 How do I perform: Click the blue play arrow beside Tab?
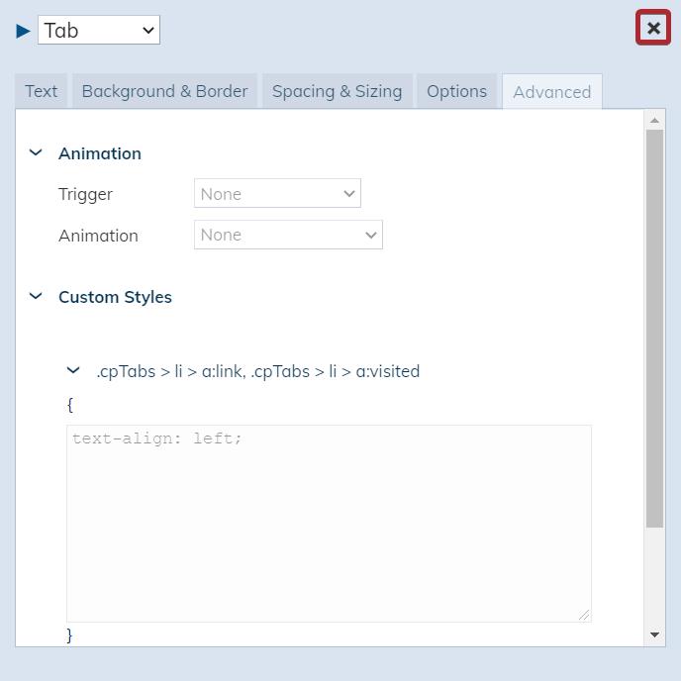23,31
